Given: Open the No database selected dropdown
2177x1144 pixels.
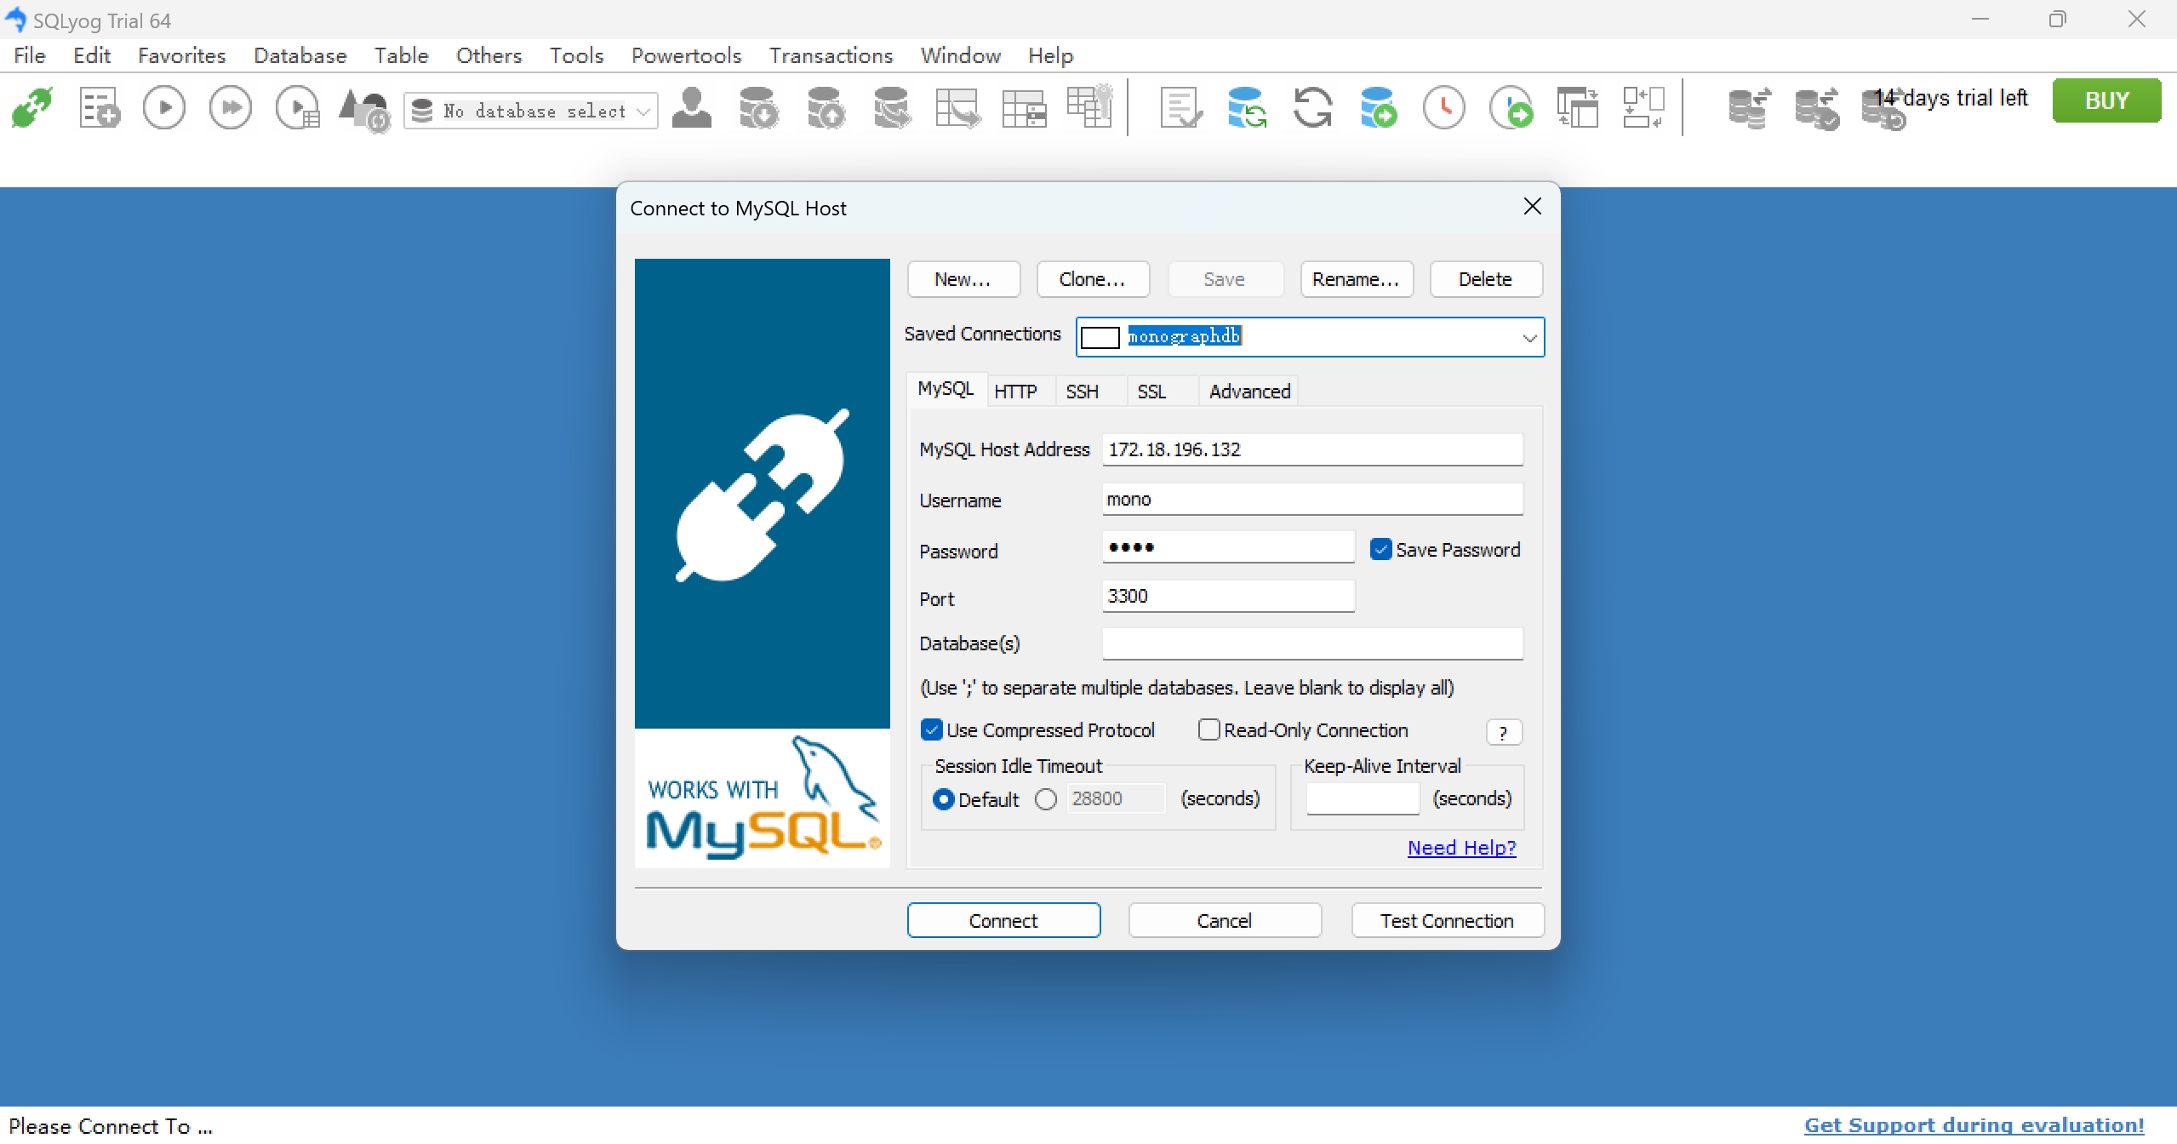Looking at the screenshot, I should click(x=643, y=111).
